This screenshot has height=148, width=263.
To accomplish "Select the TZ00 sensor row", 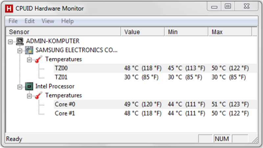I will 155,68.
